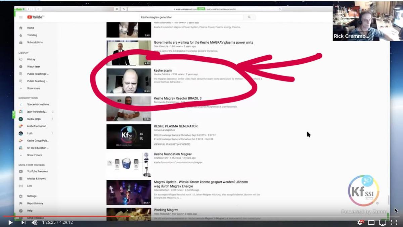The image size is (403, 227).
Task: Open the 'KESHE PLASMA GENERATOR' playlist title
Action: (x=176, y=126)
